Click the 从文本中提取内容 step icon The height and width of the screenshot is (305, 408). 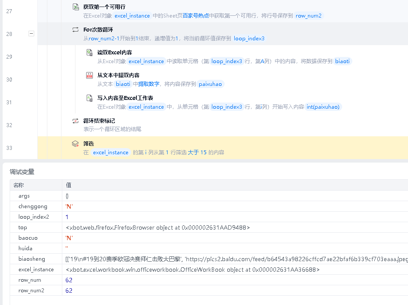89,75
